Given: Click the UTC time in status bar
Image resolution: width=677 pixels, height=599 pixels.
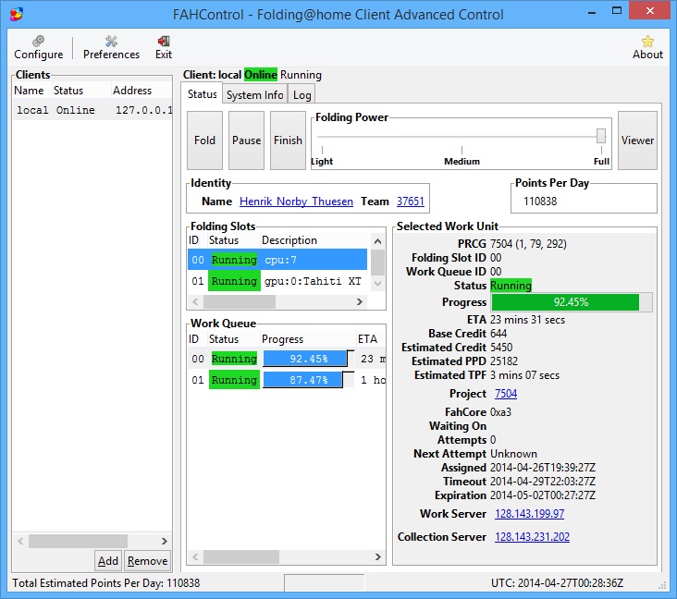Looking at the screenshot, I should point(557,583).
